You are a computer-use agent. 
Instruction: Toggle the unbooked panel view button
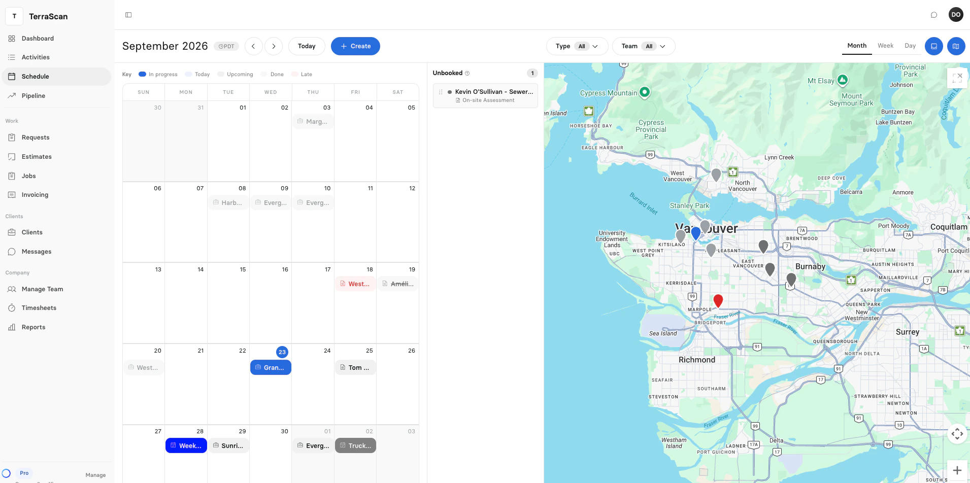pyautogui.click(x=933, y=46)
